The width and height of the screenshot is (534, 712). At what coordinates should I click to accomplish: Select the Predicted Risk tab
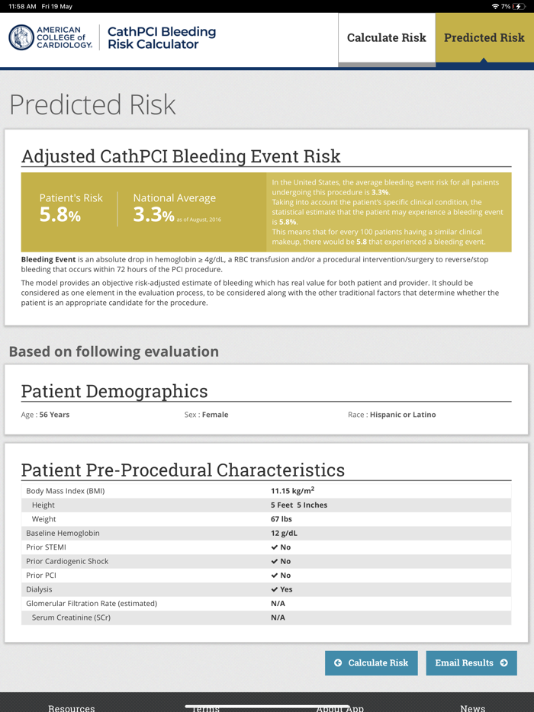484,37
